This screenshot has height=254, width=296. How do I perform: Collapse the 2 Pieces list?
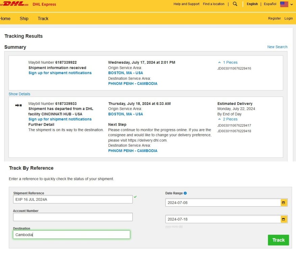(x=228, y=119)
